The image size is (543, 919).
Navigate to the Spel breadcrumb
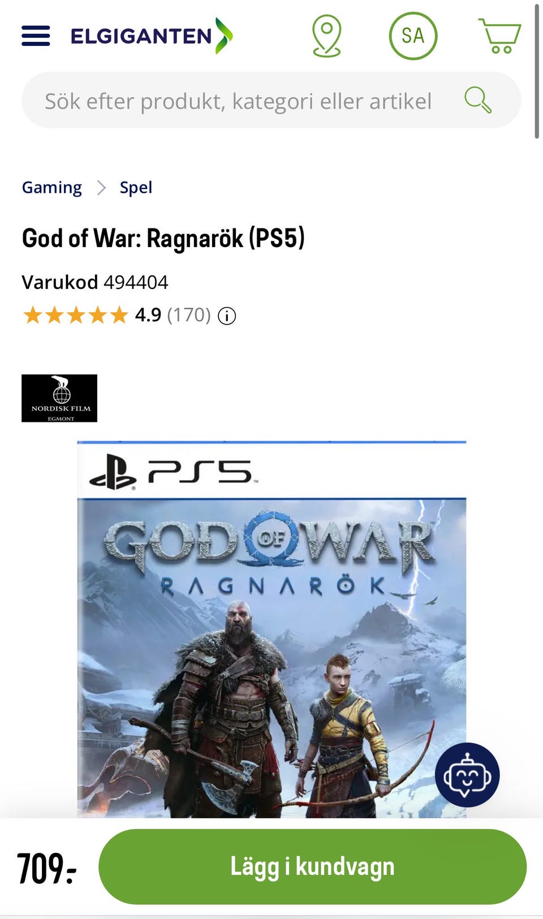[x=136, y=187]
